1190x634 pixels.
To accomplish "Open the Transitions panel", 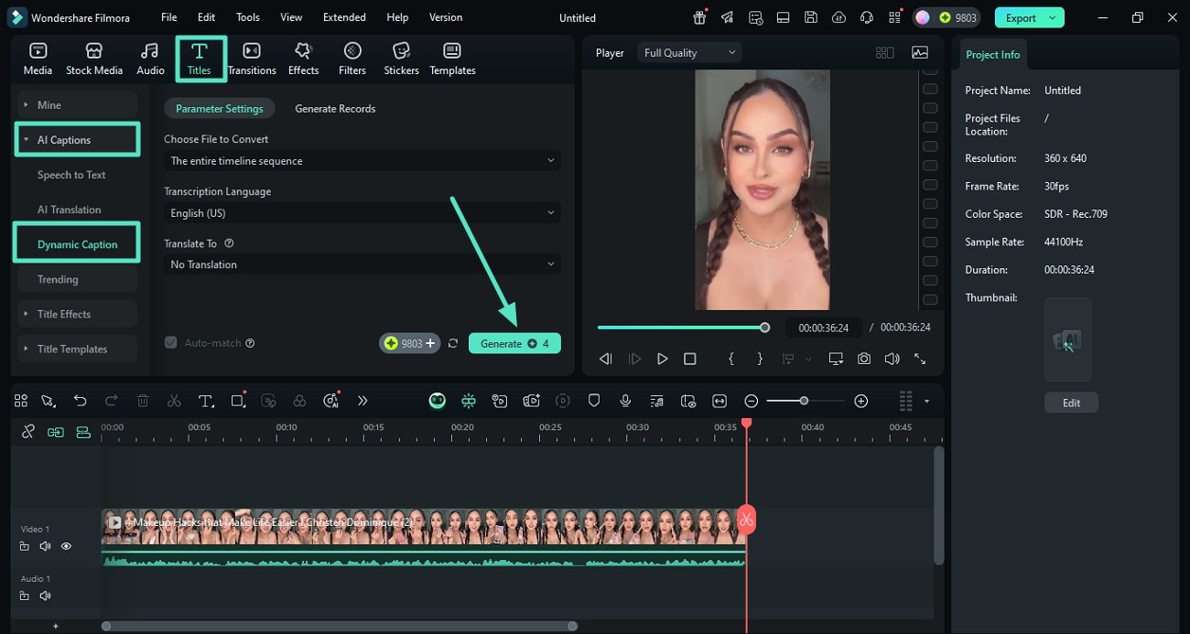I will pos(252,59).
